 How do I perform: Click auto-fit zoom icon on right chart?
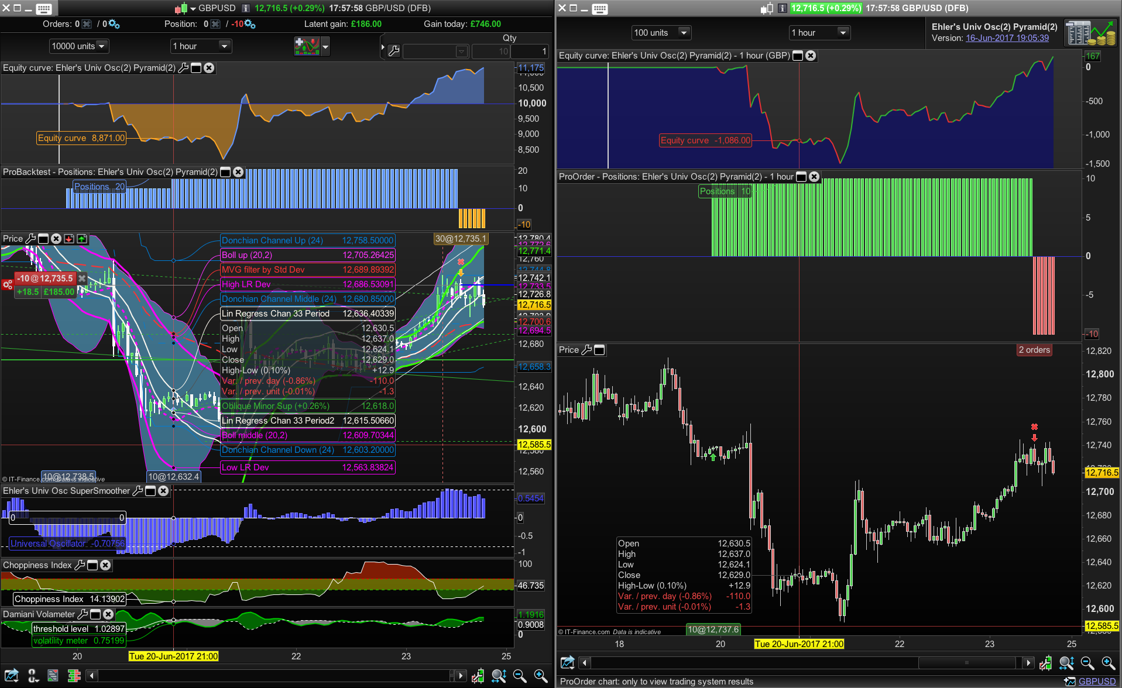coord(1066,663)
